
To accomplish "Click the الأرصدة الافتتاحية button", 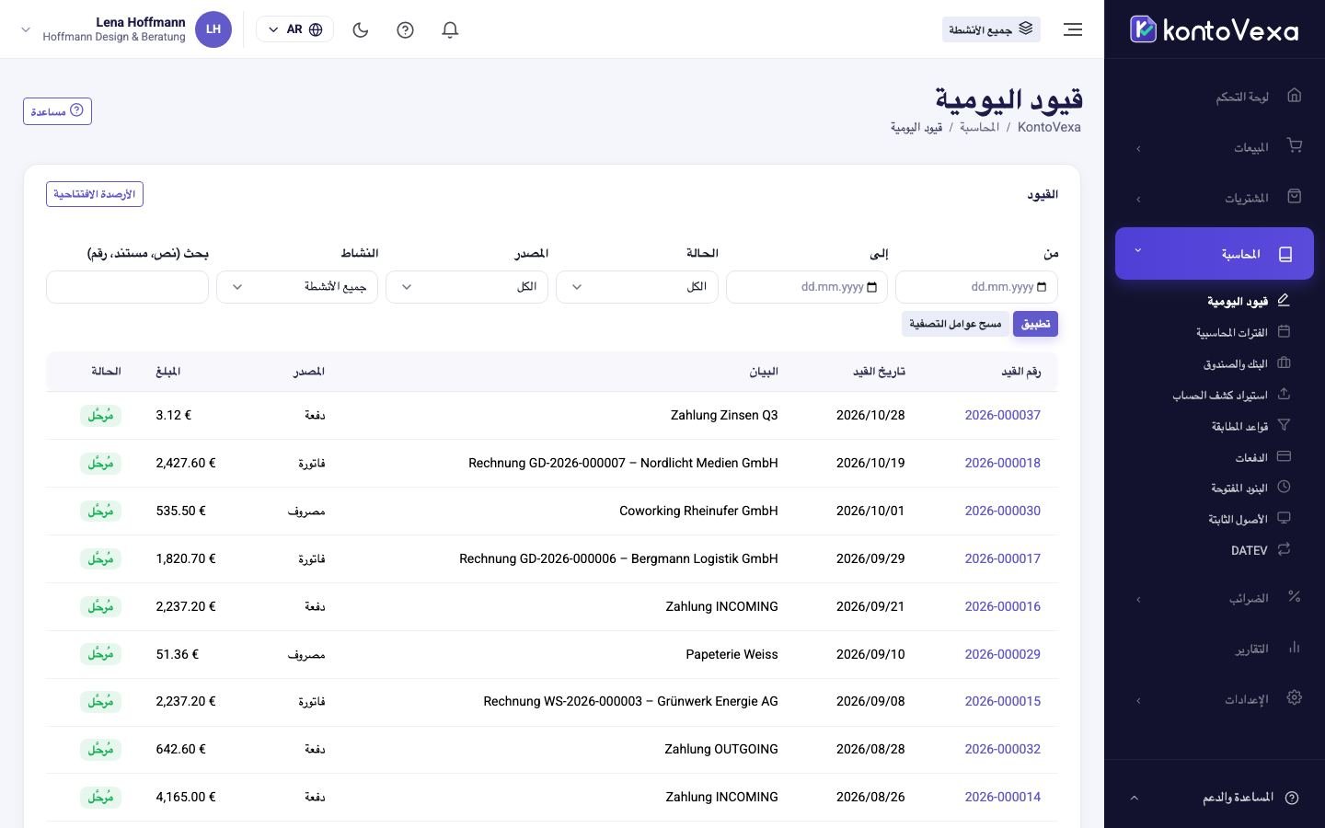I will [x=95, y=194].
